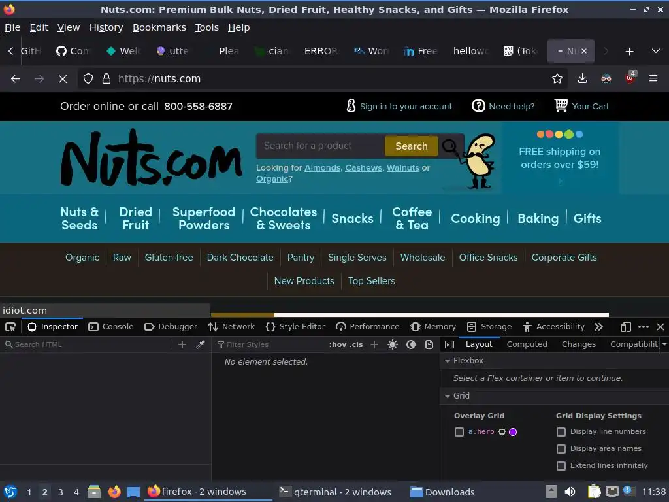Open the Storage tab
The height and width of the screenshot is (502, 669).
click(489, 327)
